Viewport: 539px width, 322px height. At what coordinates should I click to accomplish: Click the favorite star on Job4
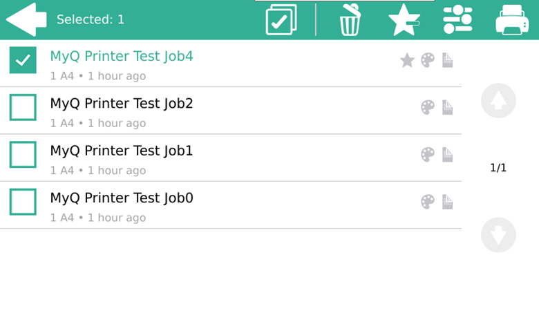point(407,61)
